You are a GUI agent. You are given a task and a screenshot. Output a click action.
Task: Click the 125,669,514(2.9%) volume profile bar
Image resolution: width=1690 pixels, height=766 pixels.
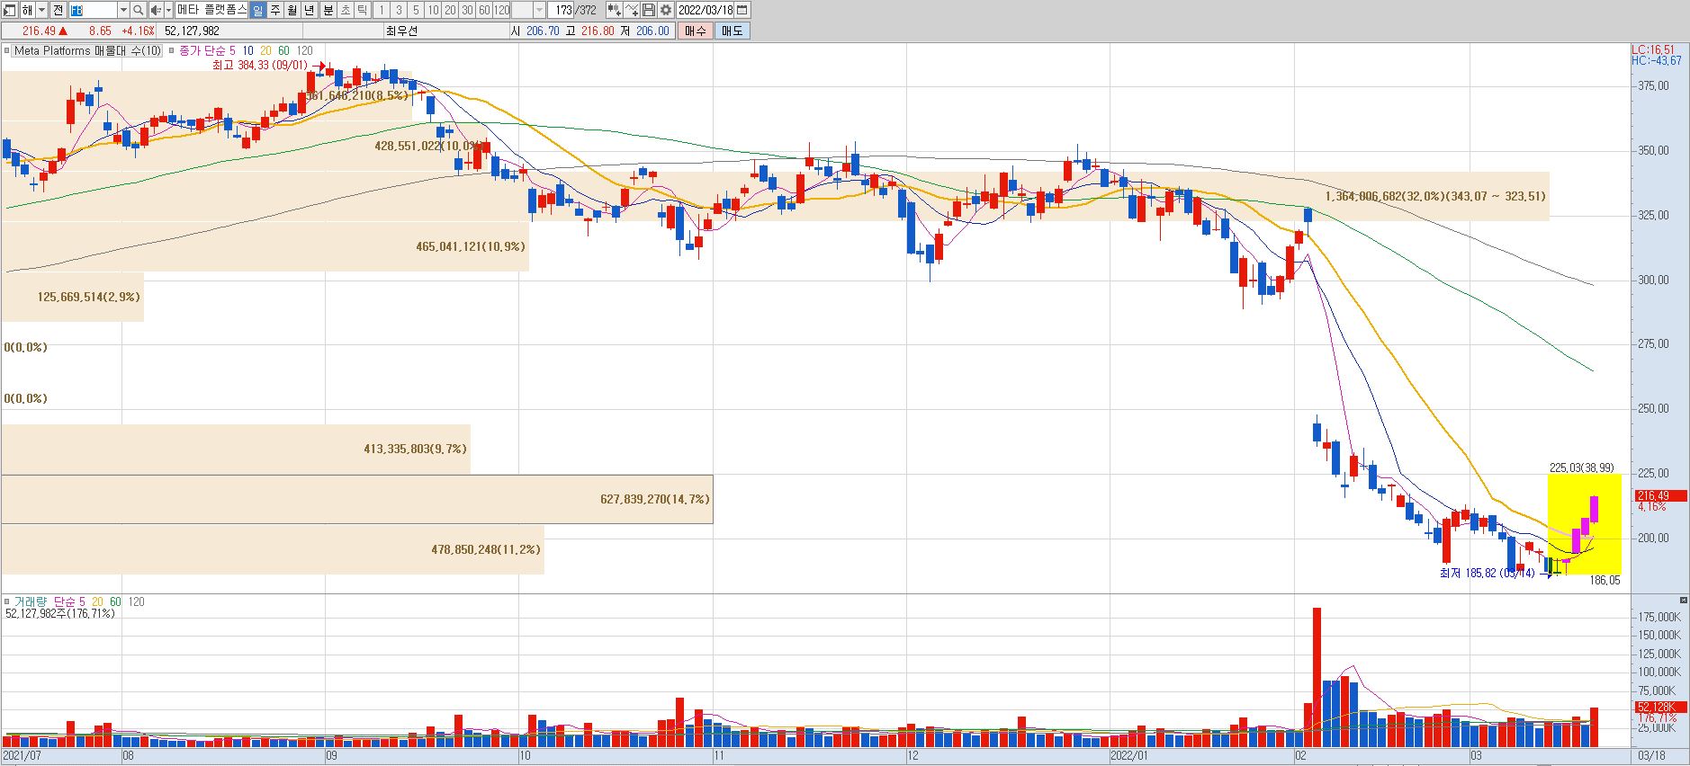(x=72, y=297)
